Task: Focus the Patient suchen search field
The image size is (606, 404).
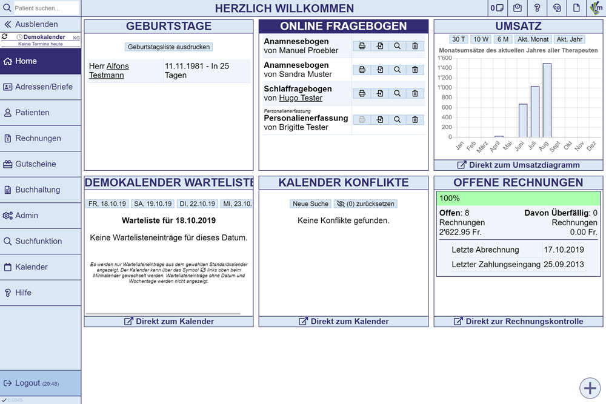Action: (x=45, y=8)
